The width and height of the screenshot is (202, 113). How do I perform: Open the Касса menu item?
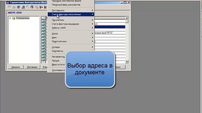pos(71,34)
